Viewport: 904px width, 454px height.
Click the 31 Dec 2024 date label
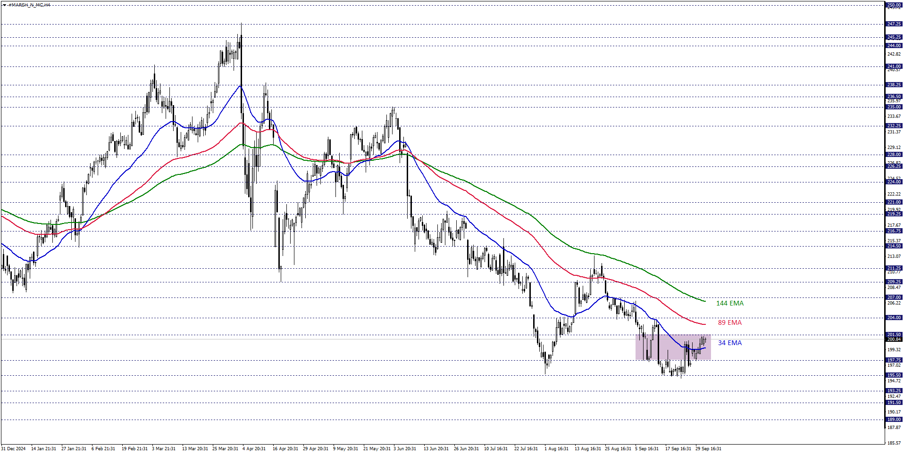(13, 448)
